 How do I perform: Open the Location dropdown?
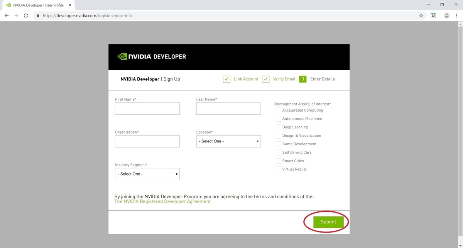228,141
